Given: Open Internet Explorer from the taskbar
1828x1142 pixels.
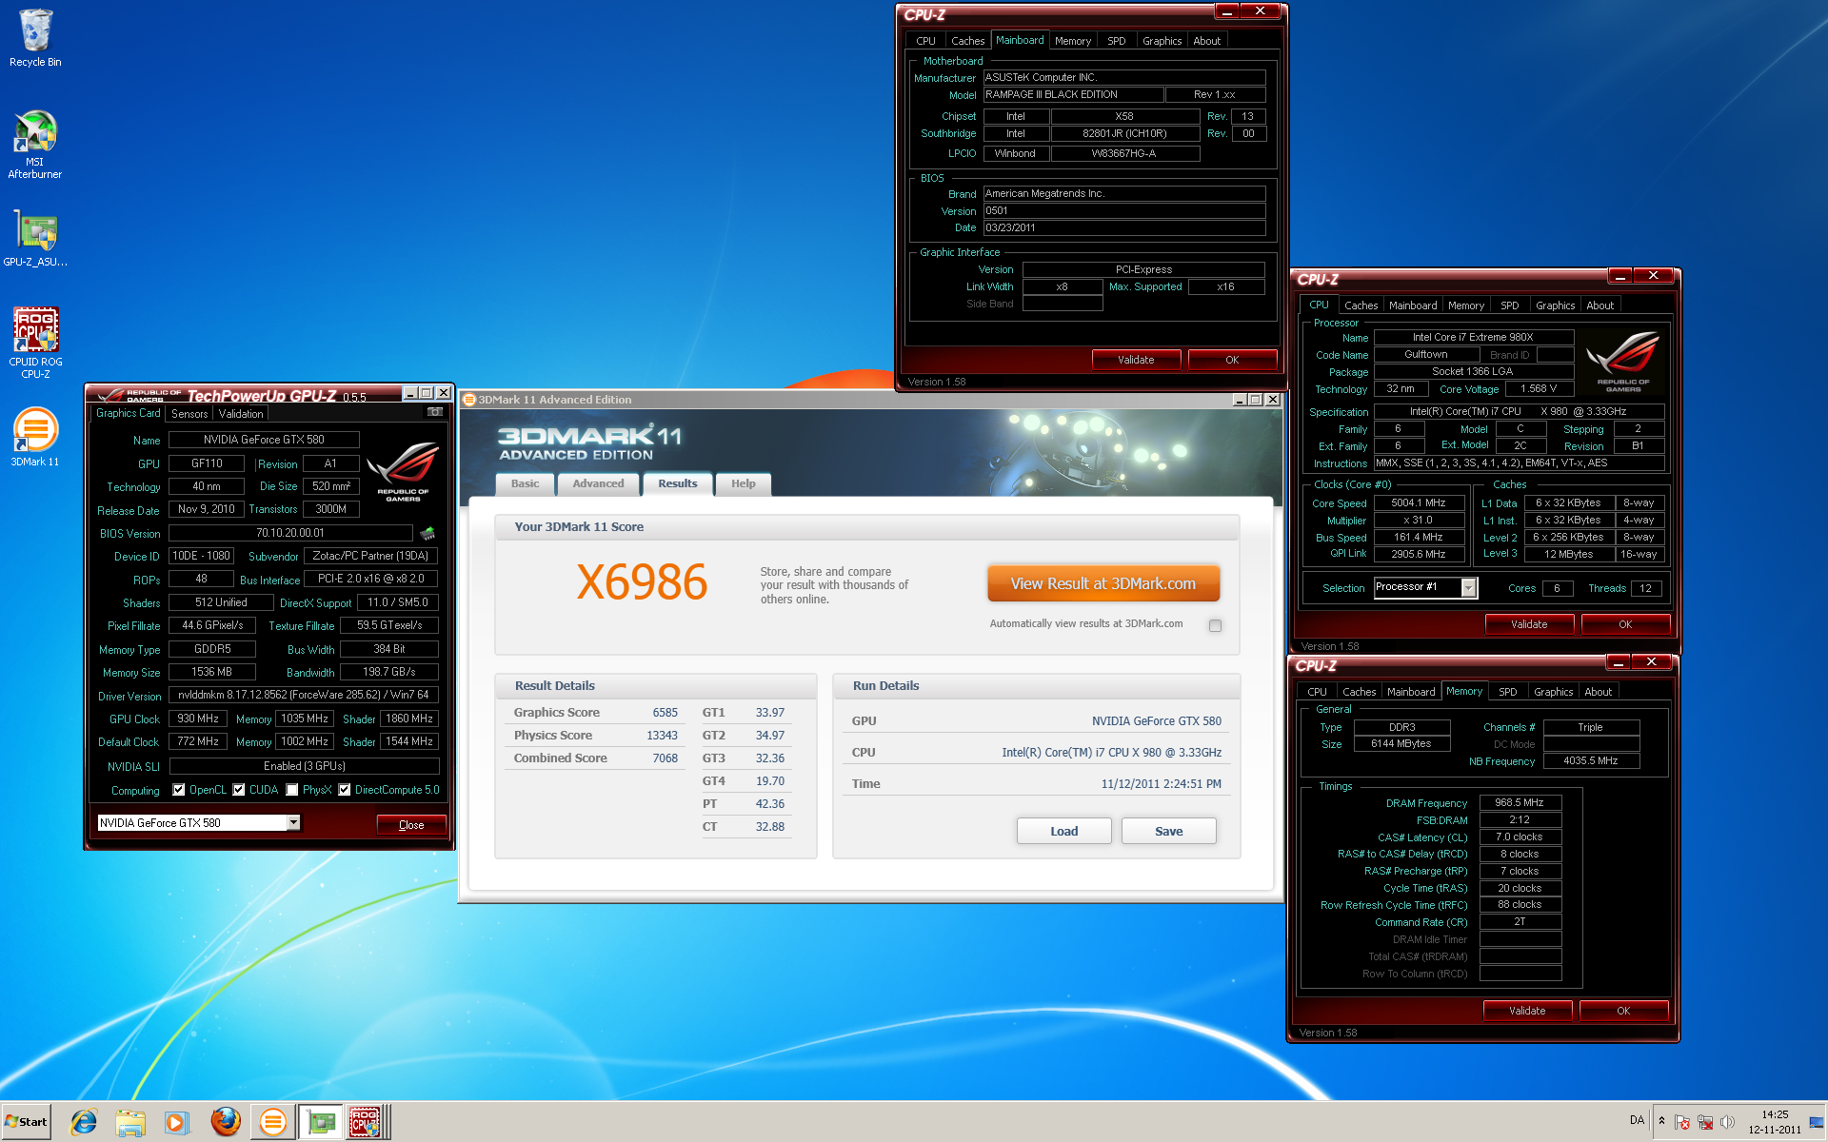Looking at the screenshot, I should (x=84, y=1122).
